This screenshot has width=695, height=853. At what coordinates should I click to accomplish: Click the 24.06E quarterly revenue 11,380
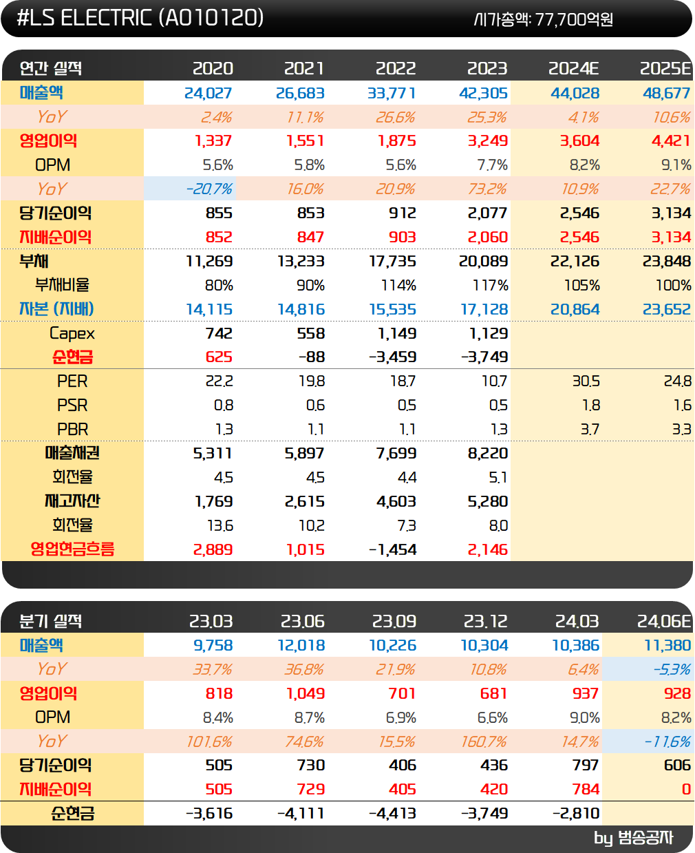click(x=667, y=645)
